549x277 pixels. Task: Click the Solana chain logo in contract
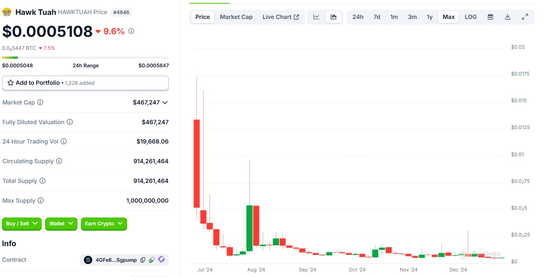[88, 260]
